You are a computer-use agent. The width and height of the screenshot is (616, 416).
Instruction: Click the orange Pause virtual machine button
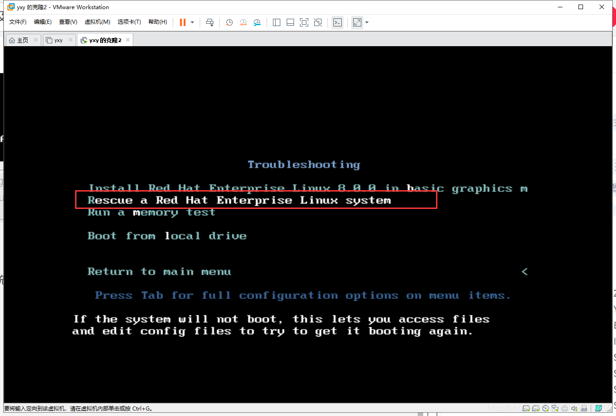tap(183, 22)
